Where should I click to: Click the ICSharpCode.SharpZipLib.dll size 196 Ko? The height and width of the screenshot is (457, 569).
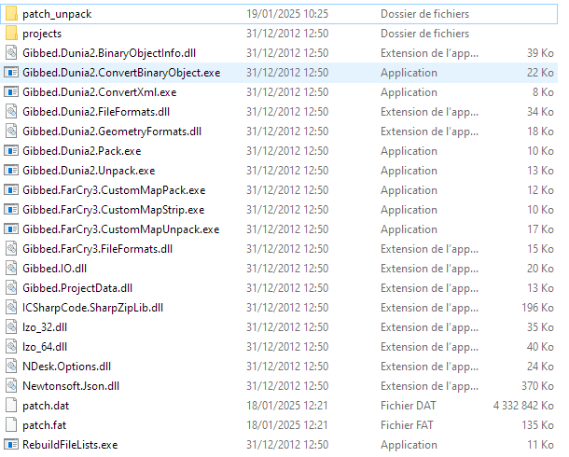coord(538,308)
